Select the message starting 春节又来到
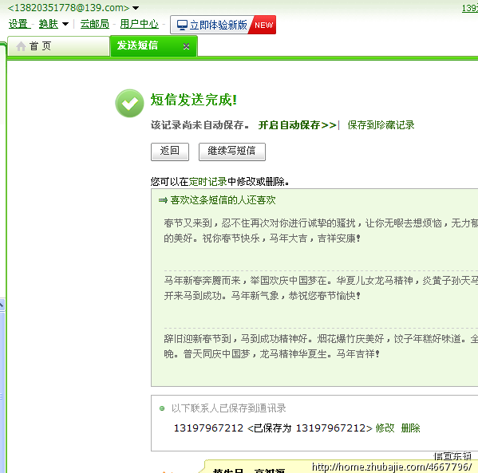The width and height of the screenshot is (478, 473). pyautogui.click(x=321, y=231)
